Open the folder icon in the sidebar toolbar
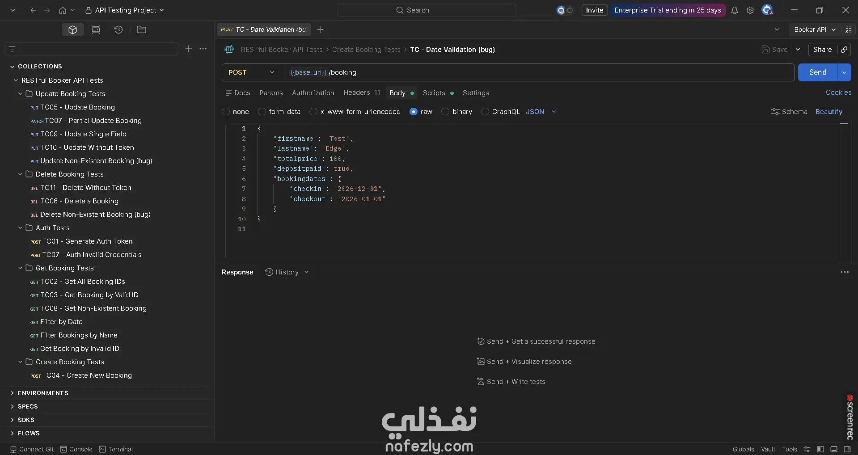Viewport: 858px width, 455px height. click(141, 29)
